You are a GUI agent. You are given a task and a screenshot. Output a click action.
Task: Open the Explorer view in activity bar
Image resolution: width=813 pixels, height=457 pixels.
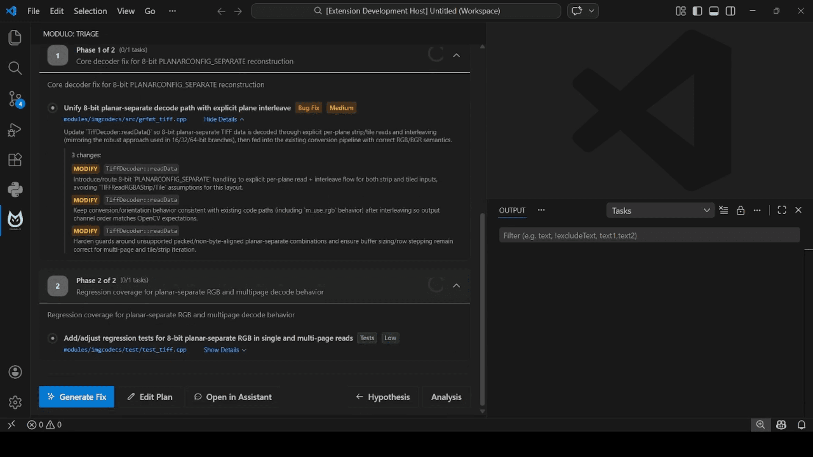click(15, 38)
